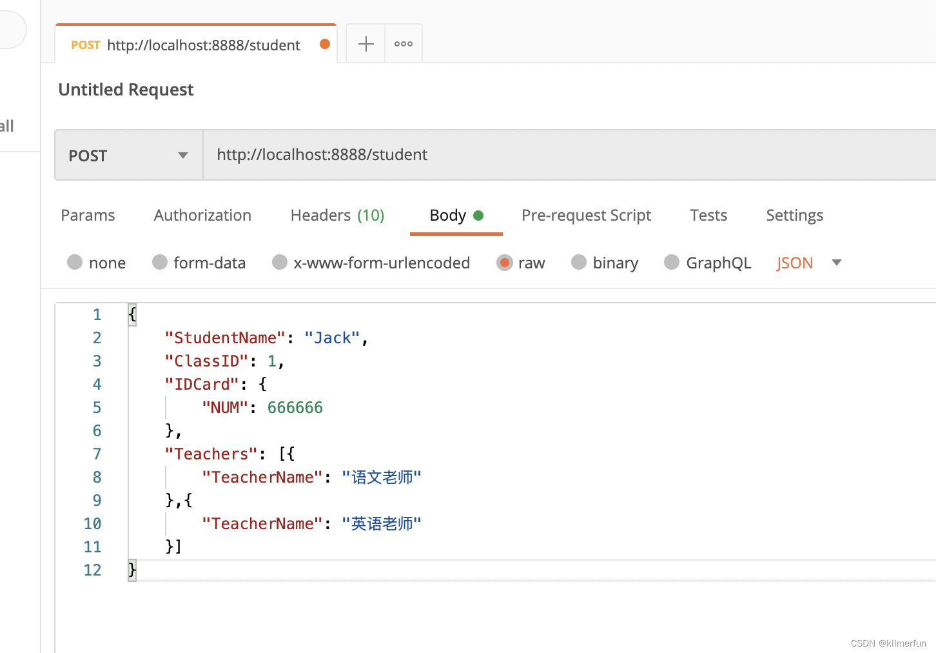Click the "ClassID" key on line 3
This screenshot has height=653, width=936.
pos(206,361)
